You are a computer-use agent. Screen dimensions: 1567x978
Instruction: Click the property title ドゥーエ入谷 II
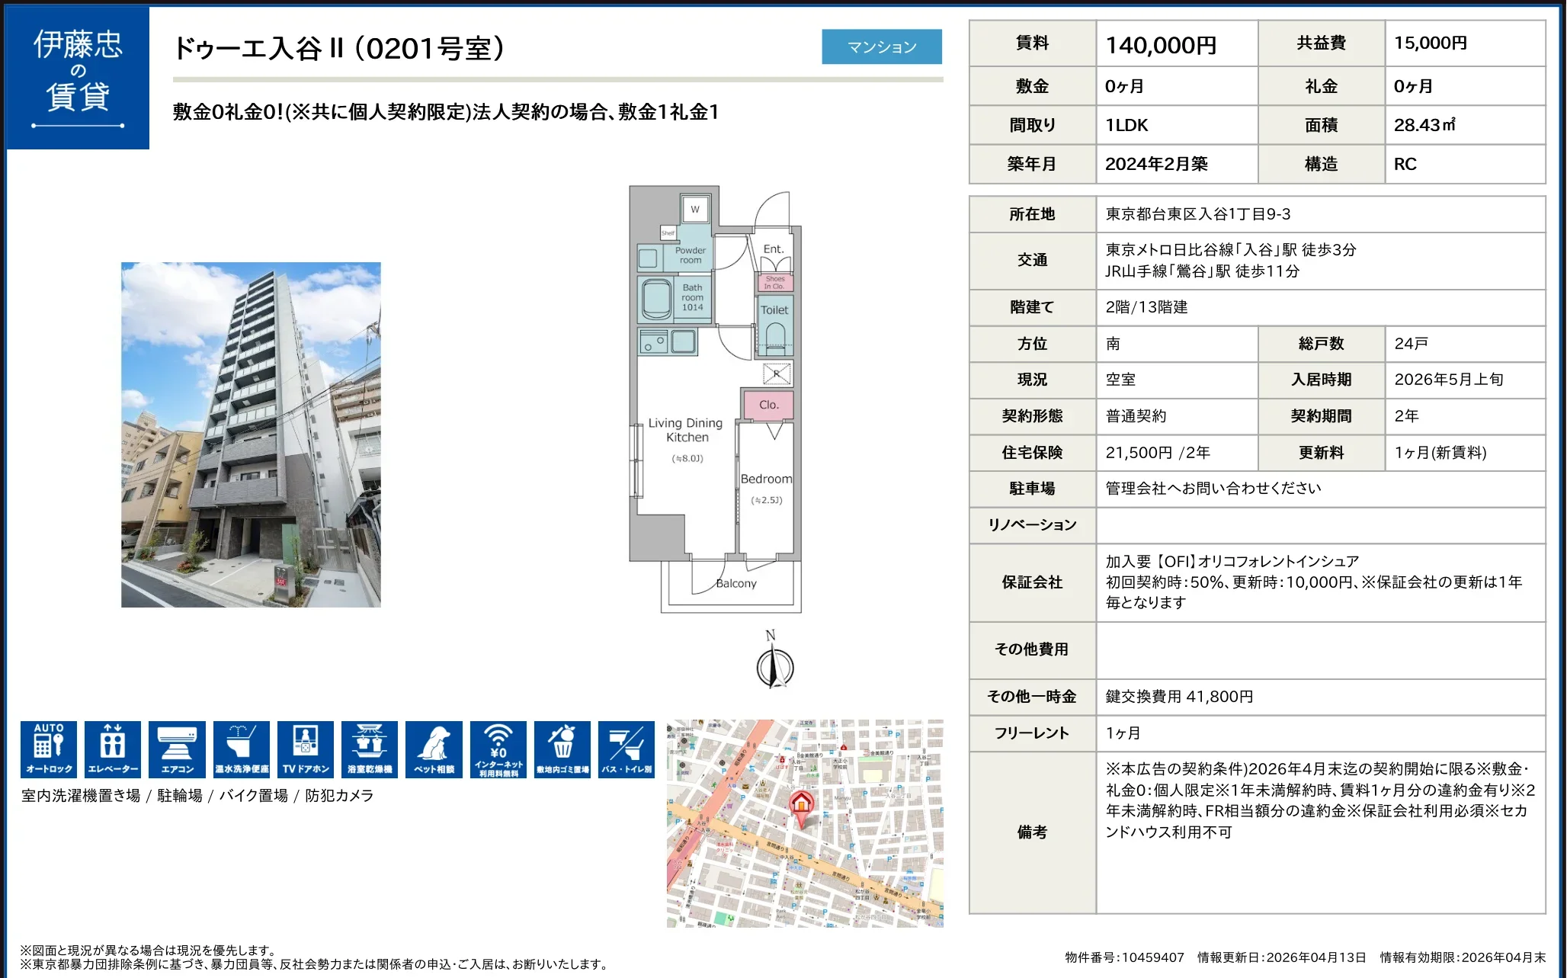coord(338,48)
